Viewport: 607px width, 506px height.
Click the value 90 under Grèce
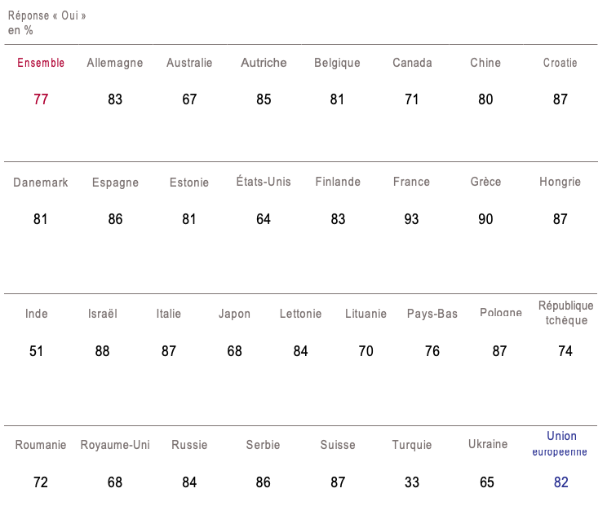point(486,219)
